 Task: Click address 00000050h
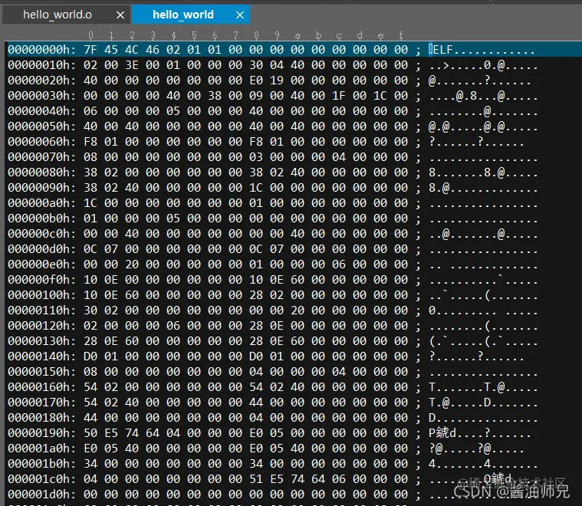[41, 127]
